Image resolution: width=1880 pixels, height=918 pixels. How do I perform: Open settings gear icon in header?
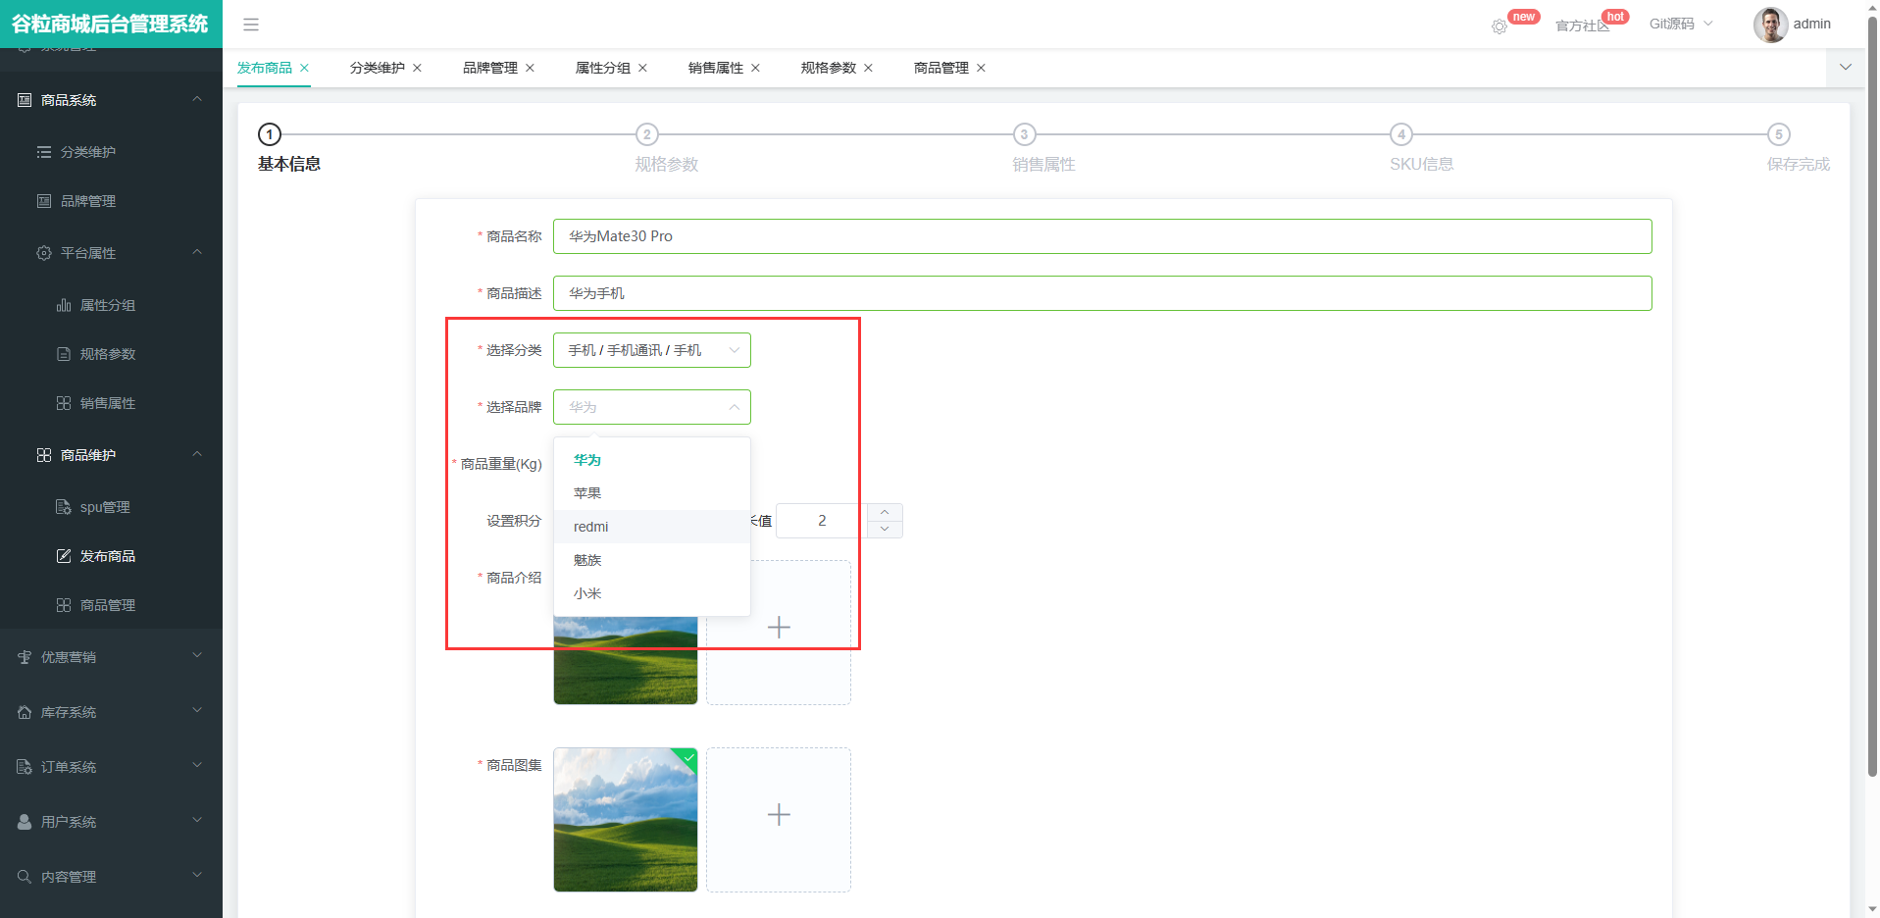[1499, 26]
